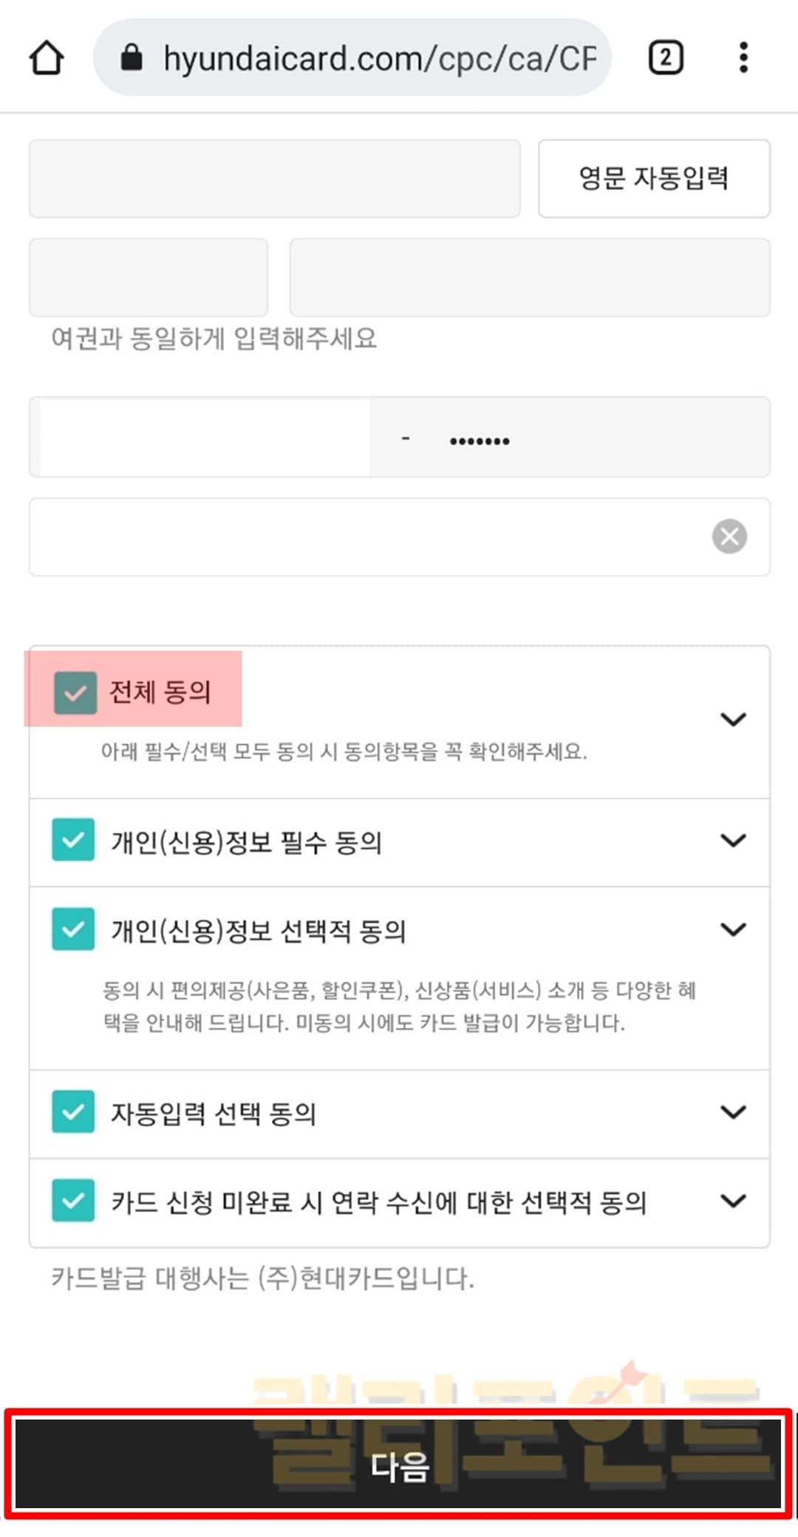798x1537 pixels.
Task: Uncheck 개인(신용)정보 선택적 동의 checkbox
Action: click(73, 929)
